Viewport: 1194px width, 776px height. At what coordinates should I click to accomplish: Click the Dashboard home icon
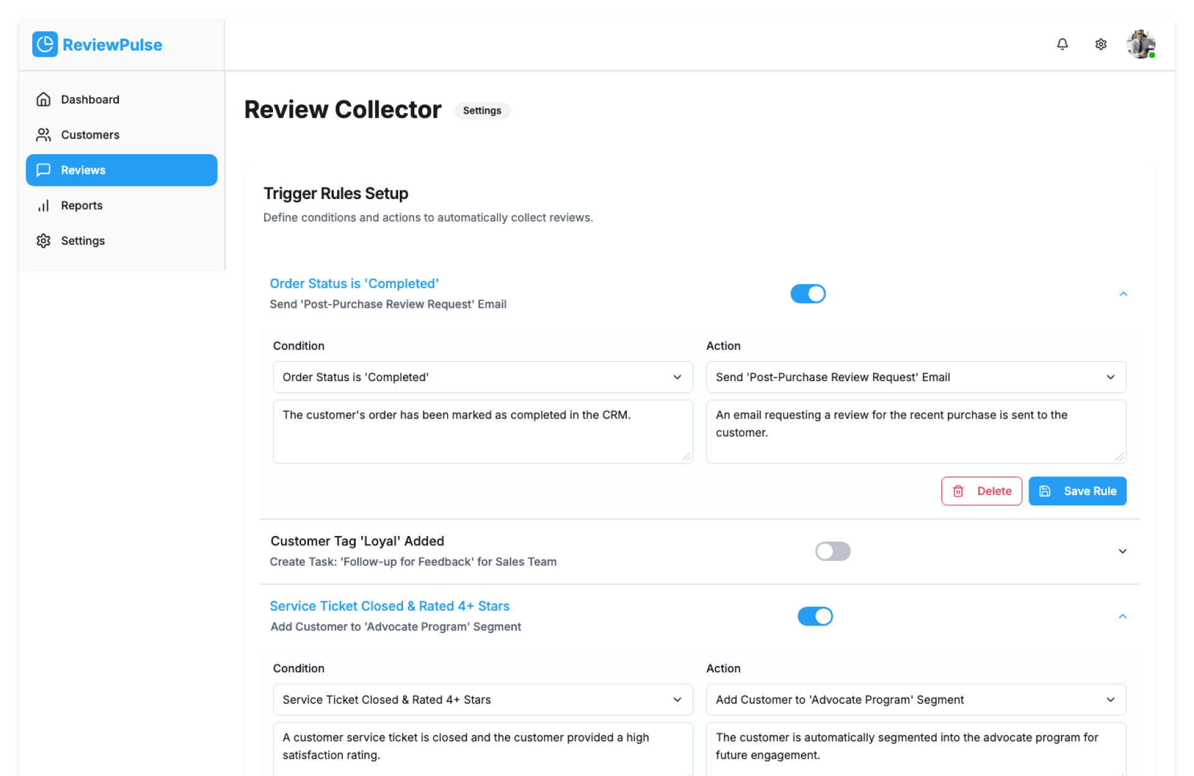tap(44, 99)
